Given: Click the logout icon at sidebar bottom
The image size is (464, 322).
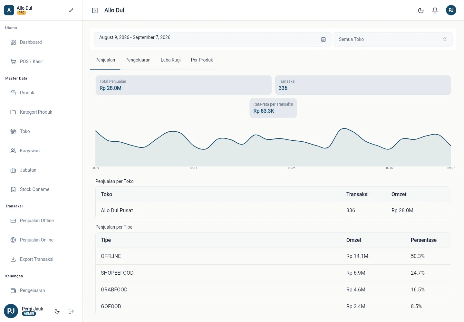Looking at the screenshot, I should [71, 311].
